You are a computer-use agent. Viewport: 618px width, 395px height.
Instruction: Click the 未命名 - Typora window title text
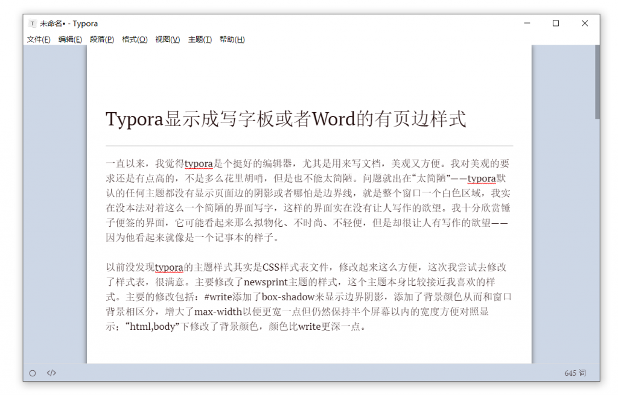coord(69,24)
